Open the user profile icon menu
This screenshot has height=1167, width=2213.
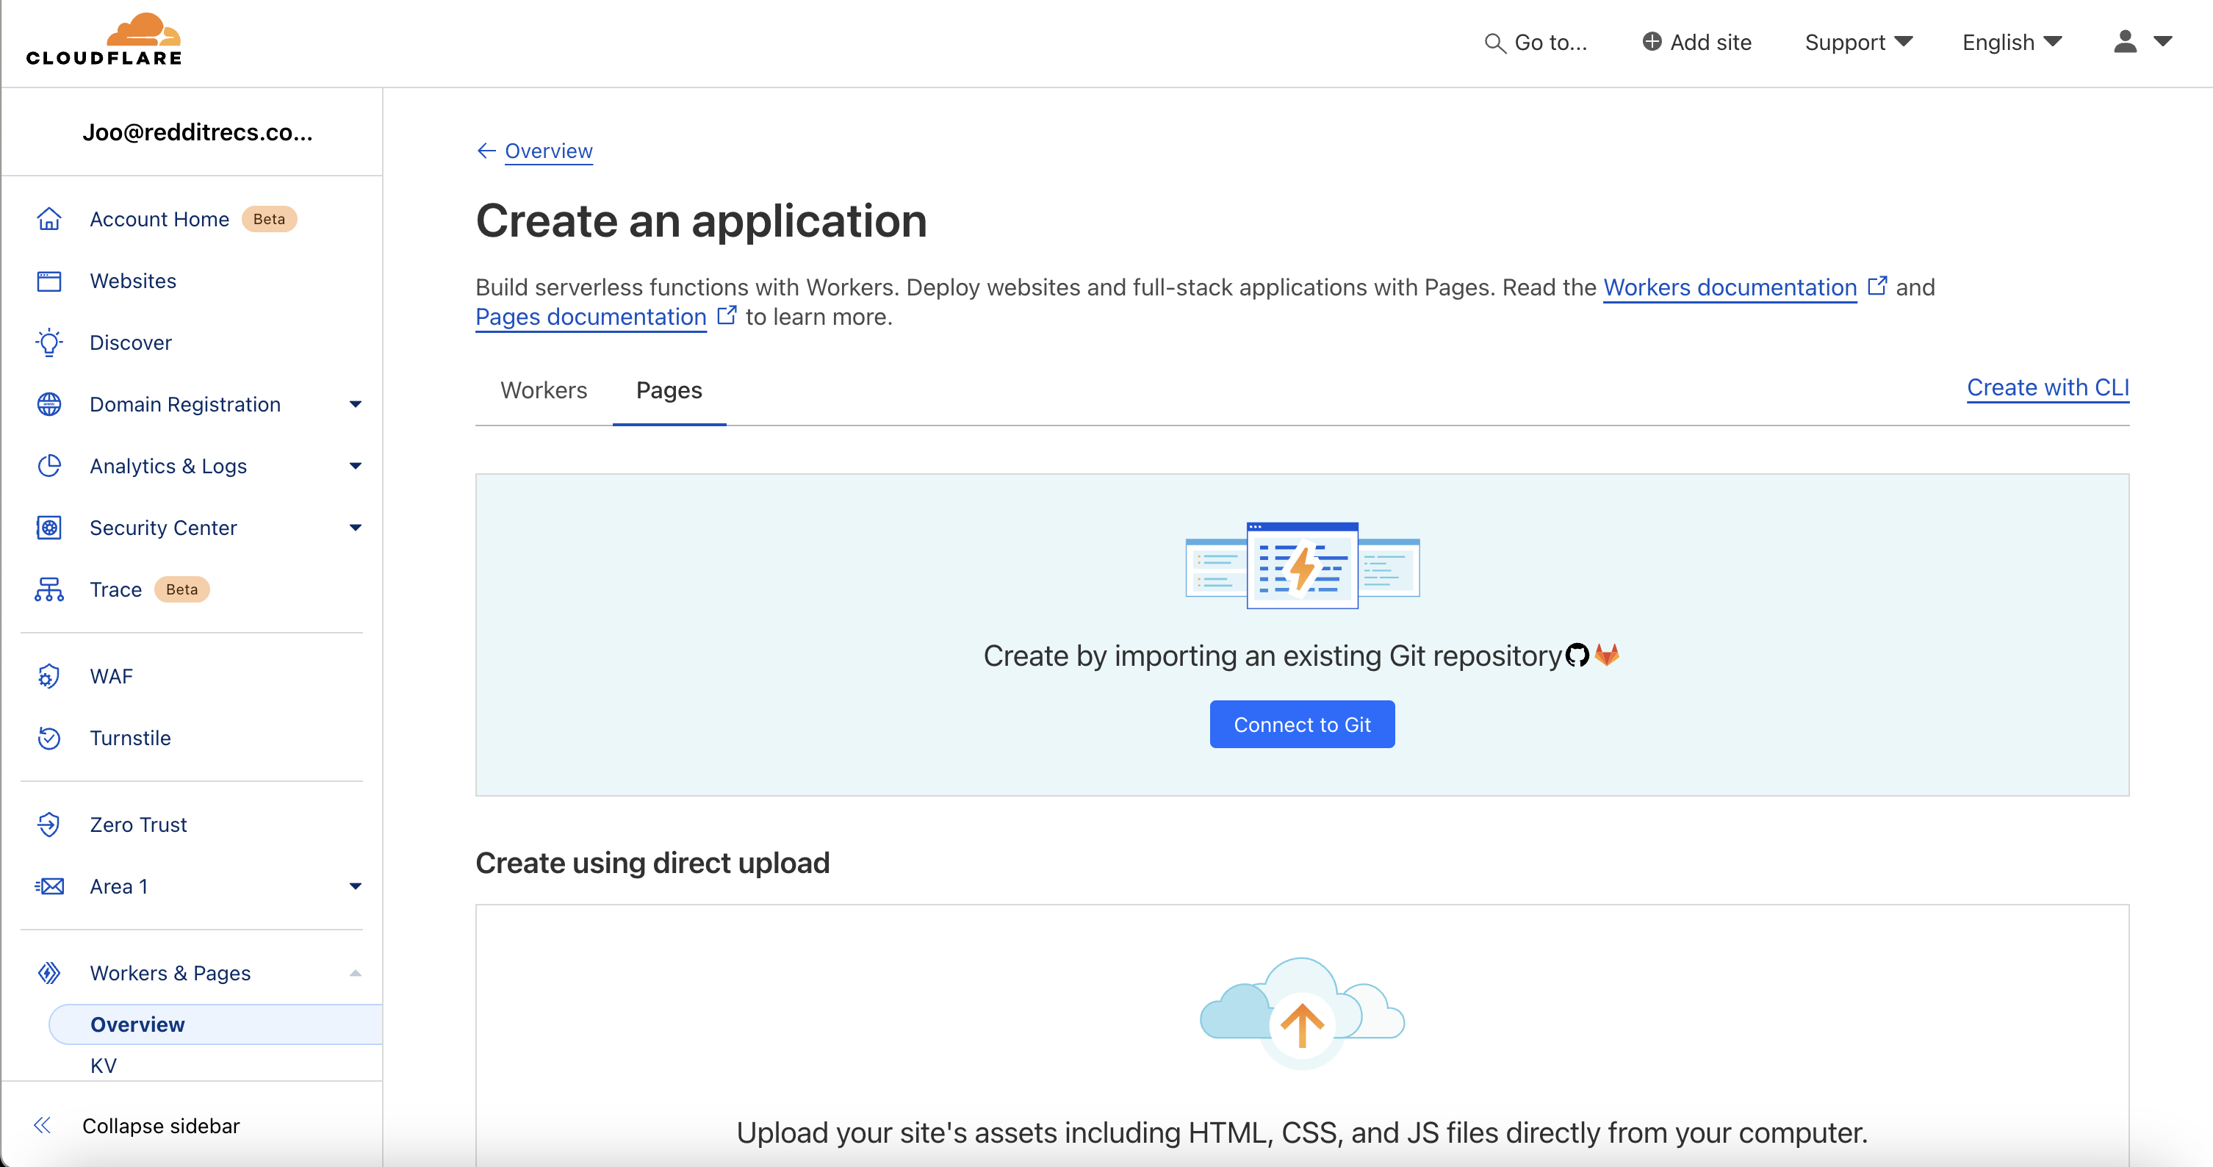pyautogui.click(x=2125, y=41)
